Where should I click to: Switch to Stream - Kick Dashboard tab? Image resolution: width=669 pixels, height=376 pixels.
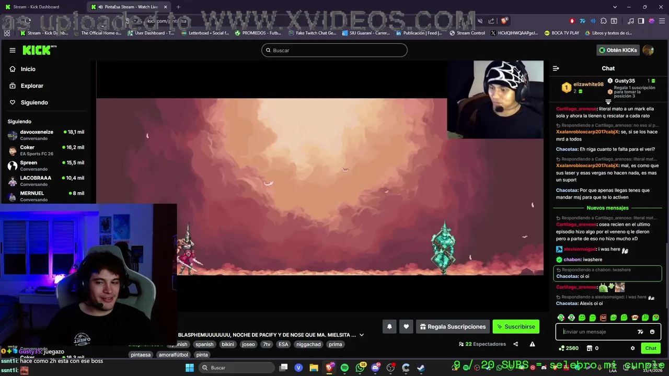(x=43, y=7)
